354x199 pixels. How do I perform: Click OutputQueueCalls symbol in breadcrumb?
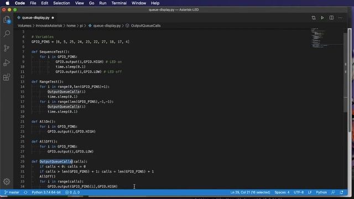[x=146, y=26]
